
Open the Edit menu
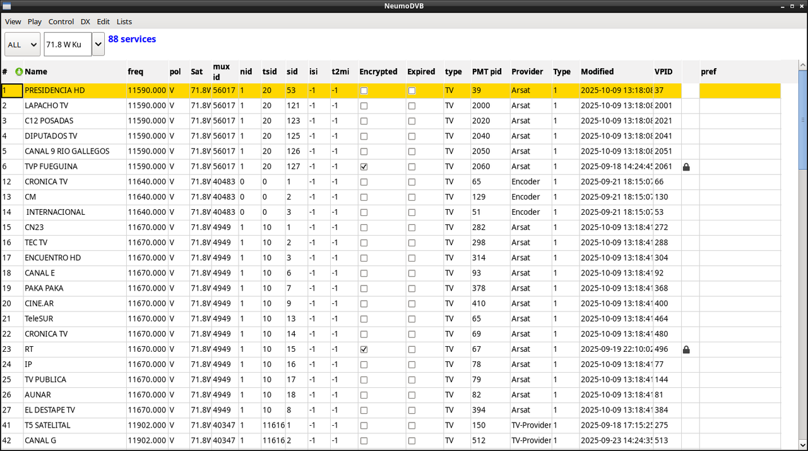tap(104, 21)
